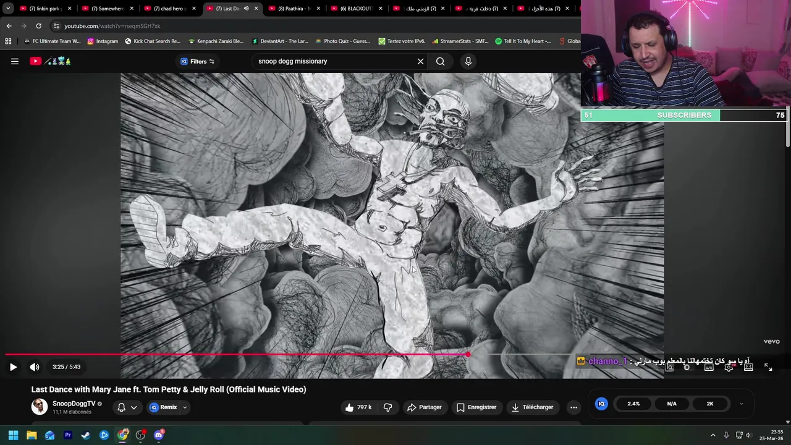This screenshot has height=445, width=791.
Task: Open the DeviantArt bookmark
Action: (280, 41)
